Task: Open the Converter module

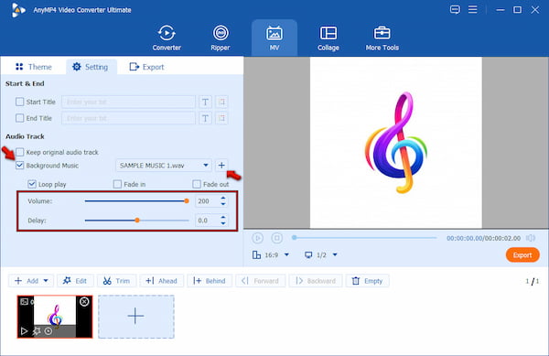Action: [167, 38]
